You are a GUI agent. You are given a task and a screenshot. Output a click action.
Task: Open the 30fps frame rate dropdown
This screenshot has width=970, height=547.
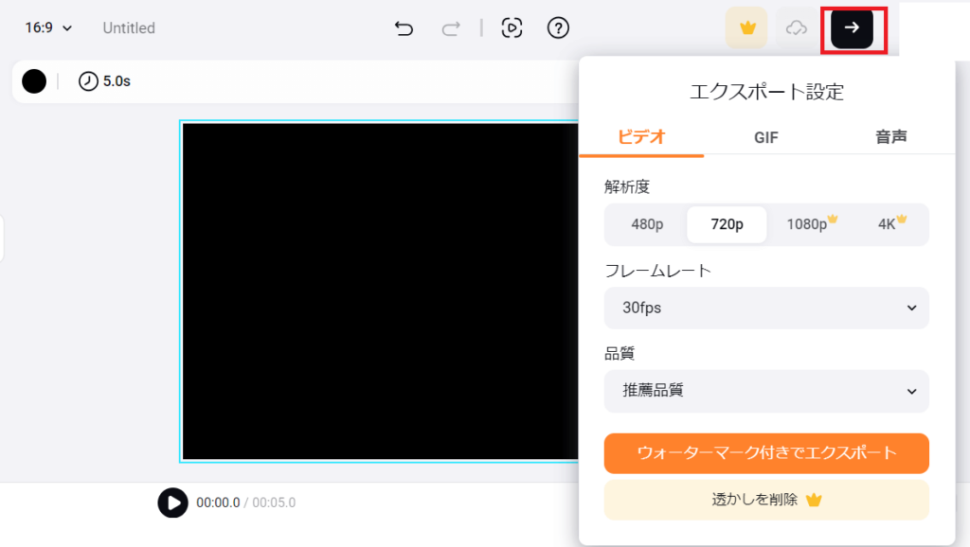(766, 308)
